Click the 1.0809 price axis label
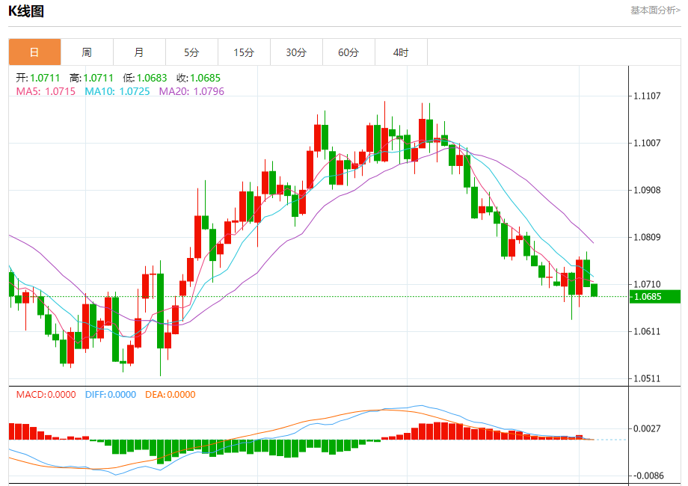The height and width of the screenshot is (486, 688). click(x=647, y=237)
